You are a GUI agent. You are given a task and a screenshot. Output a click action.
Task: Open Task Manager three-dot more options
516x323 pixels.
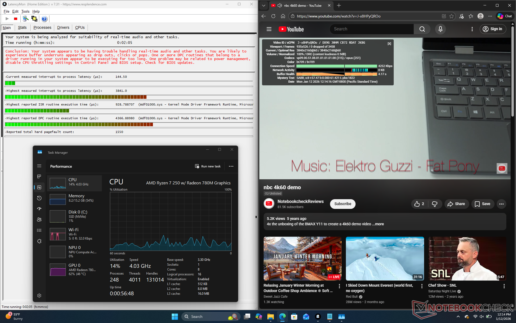pos(231,166)
